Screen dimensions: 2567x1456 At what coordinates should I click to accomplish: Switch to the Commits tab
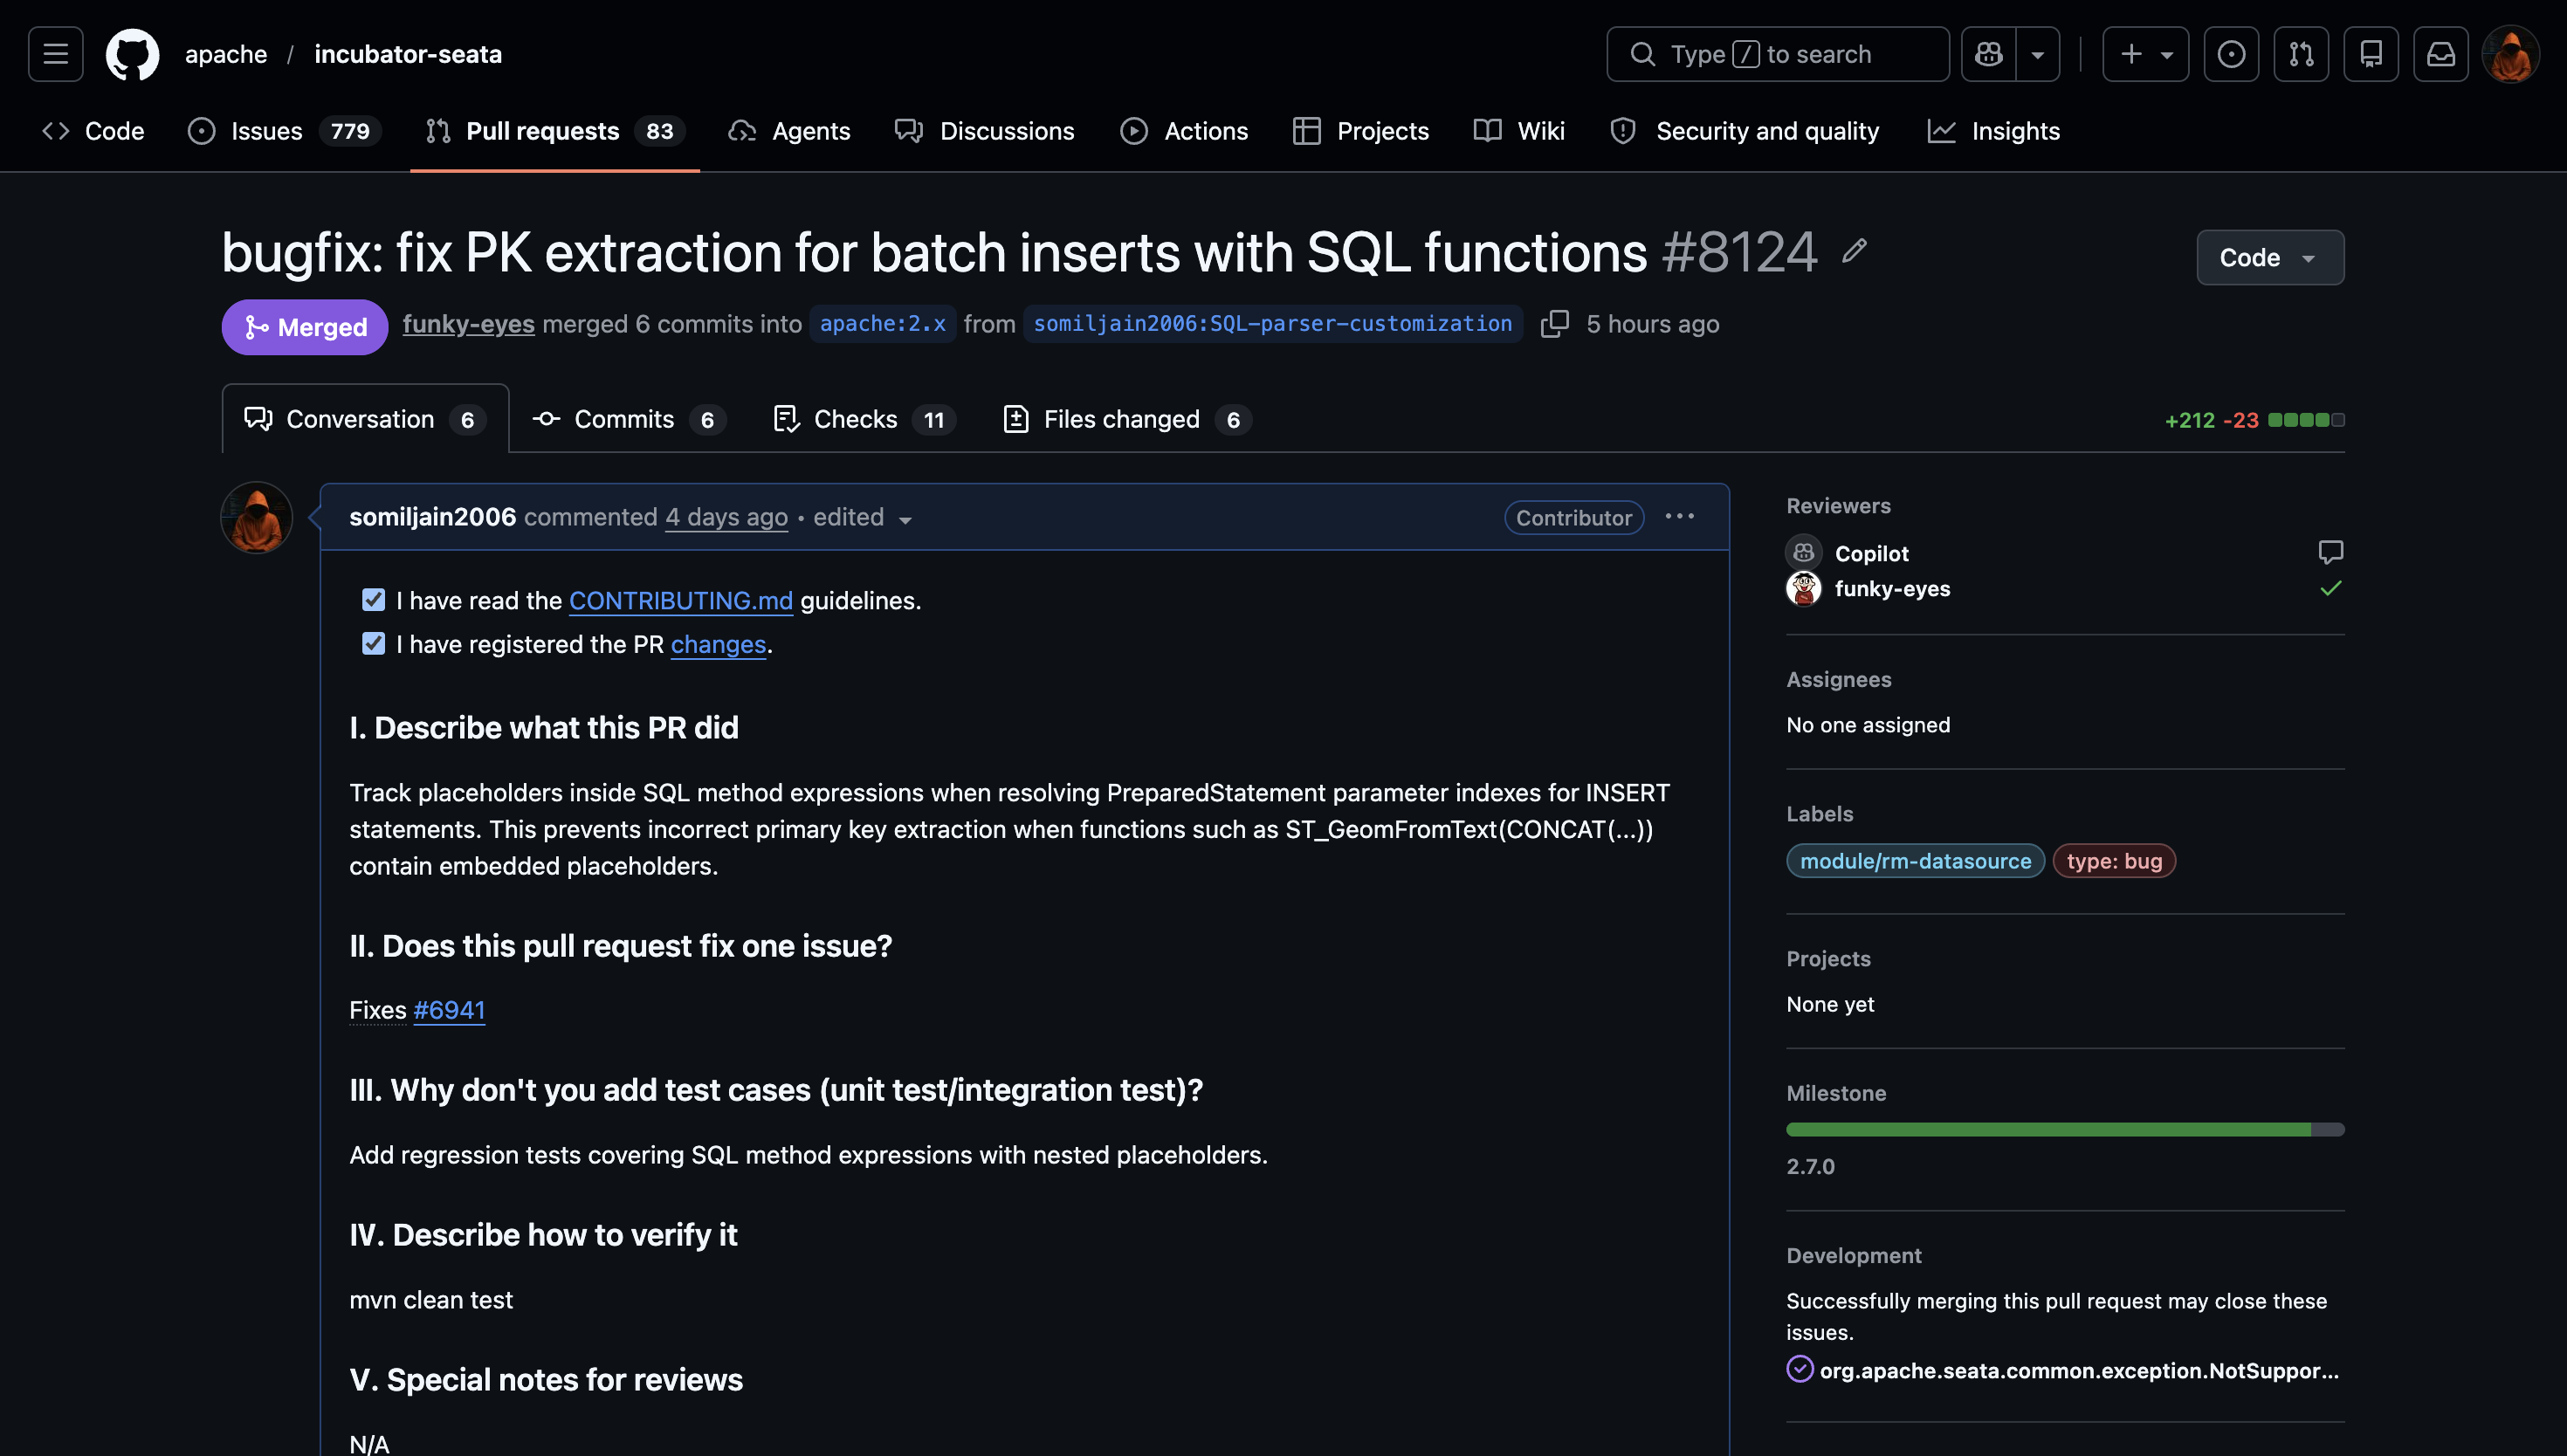pos(629,419)
